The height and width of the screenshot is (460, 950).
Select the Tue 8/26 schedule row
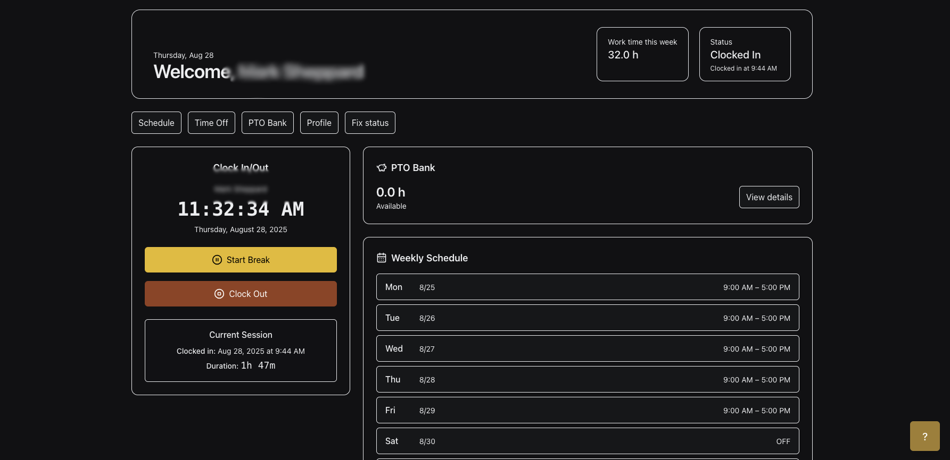[x=587, y=318]
